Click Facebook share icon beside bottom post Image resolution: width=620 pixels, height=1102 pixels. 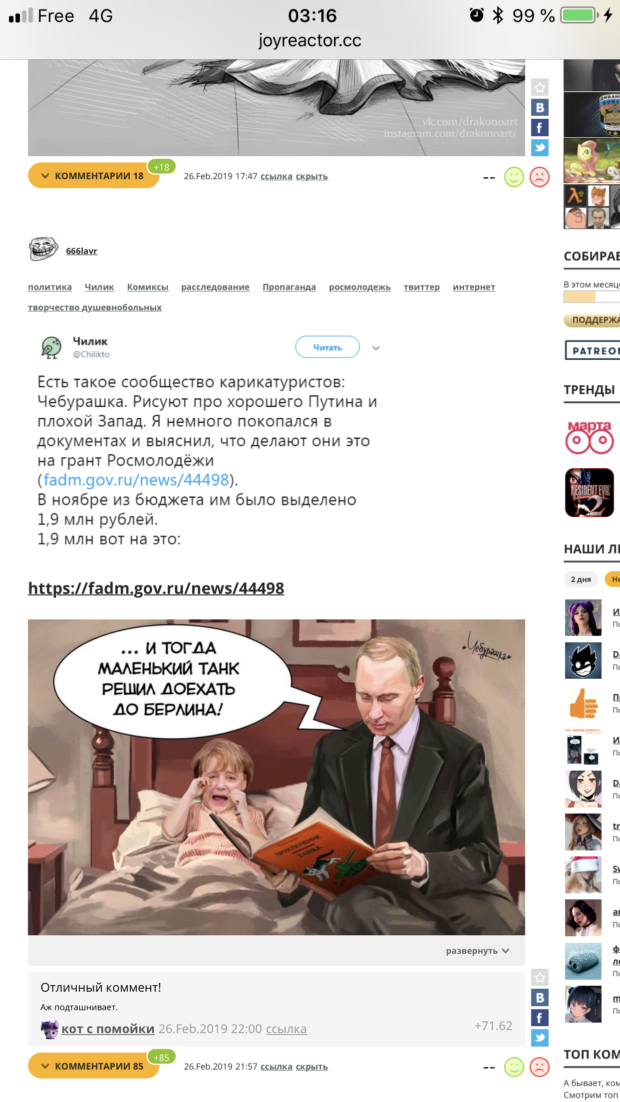tap(540, 1018)
